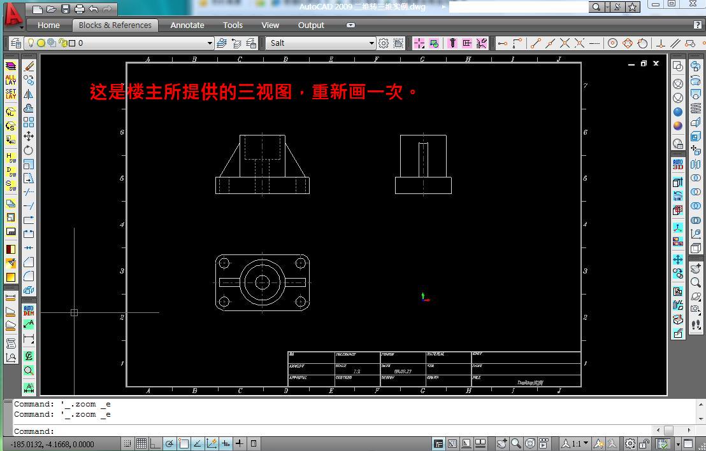Click gear settings icon beside Salt dropdown
Screen dimensions: 706x451
[x=383, y=43]
